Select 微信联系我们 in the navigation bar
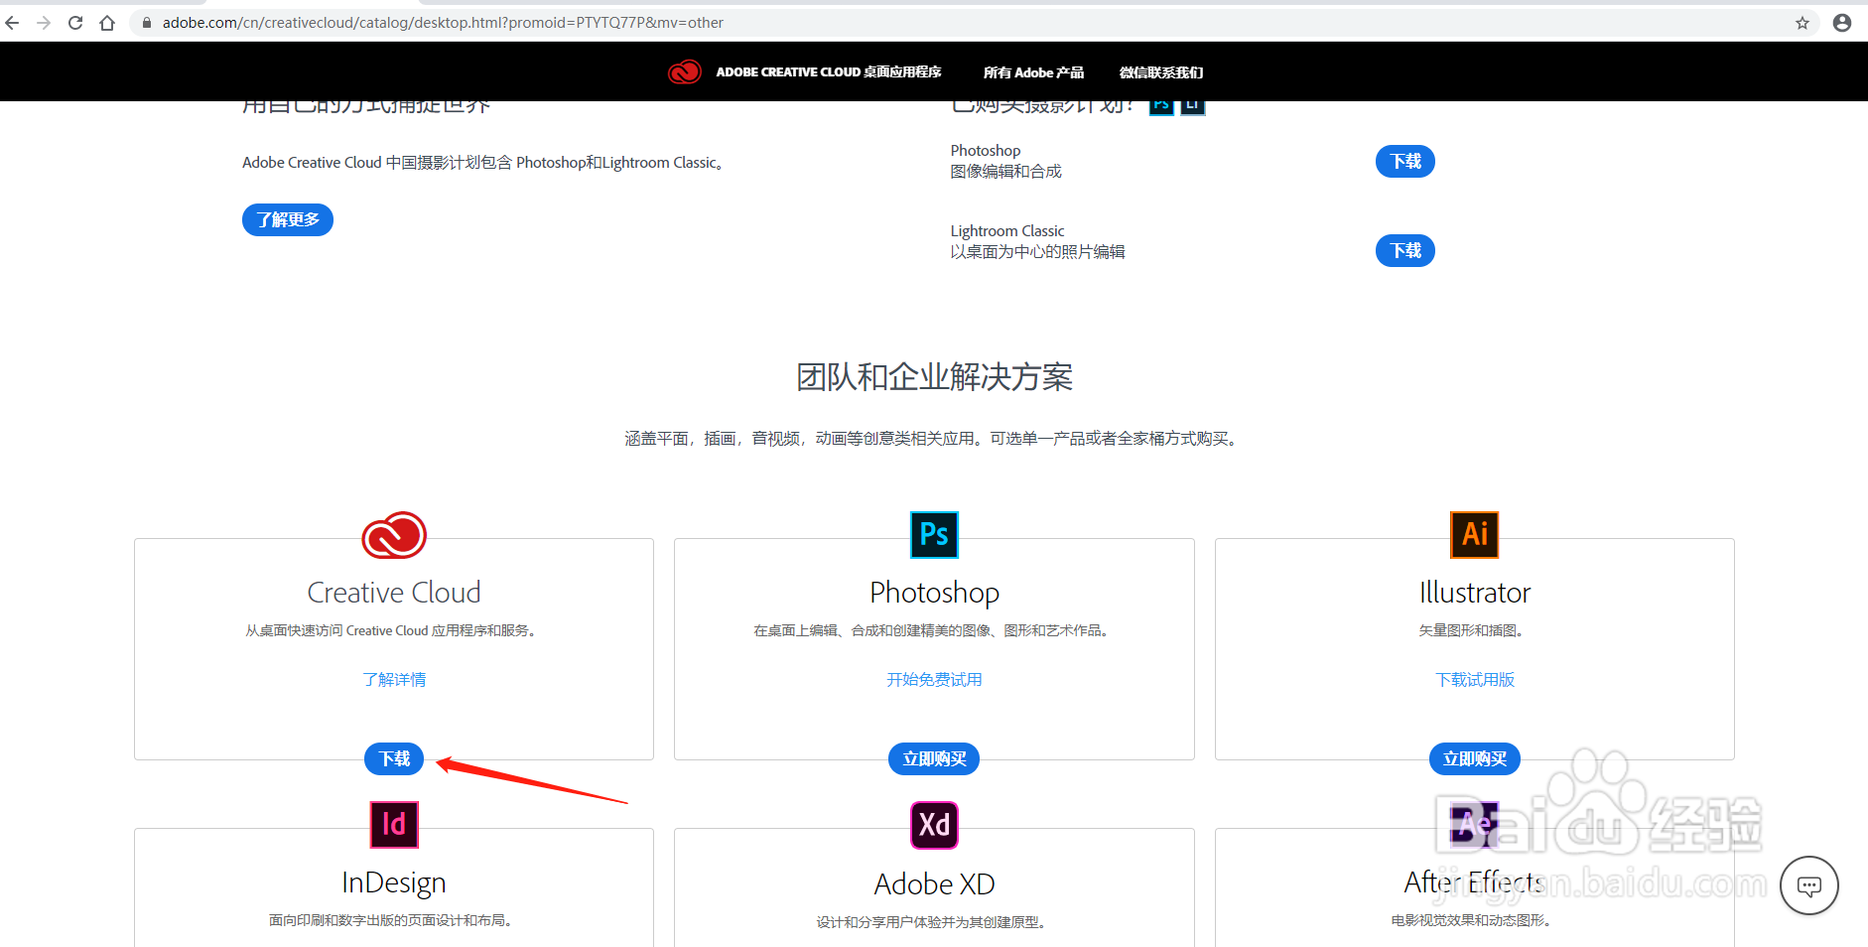The width and height of the screenshot is (1868, 947). click(1160, 71)
